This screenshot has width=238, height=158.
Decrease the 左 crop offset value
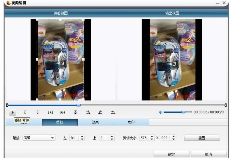[82, 139]
